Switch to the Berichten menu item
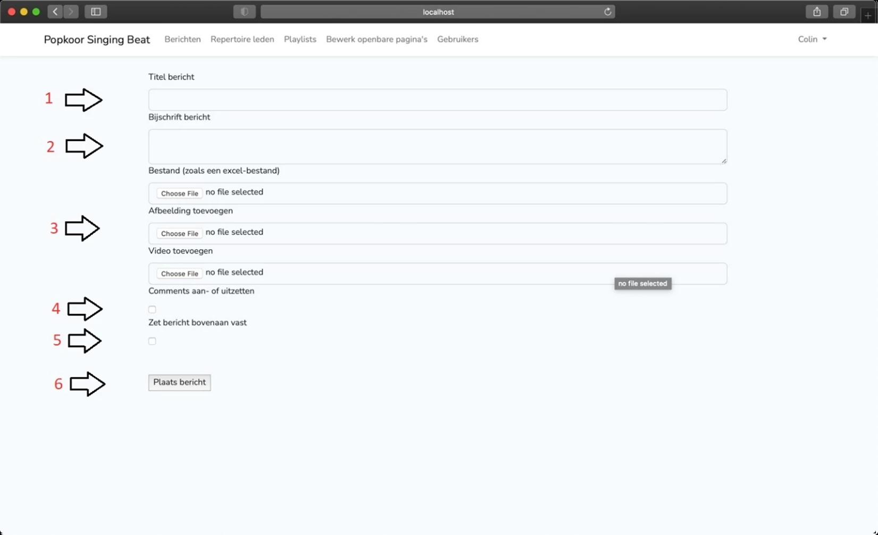Viewport: 878px width, 535px height. point(182,39)
